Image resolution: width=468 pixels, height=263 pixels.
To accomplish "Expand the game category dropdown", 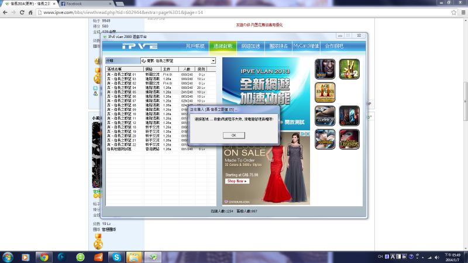I will click(213, 60).
